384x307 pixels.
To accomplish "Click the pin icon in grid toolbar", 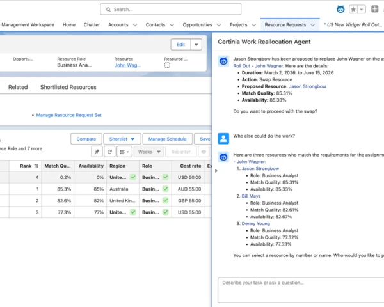I will coord(97,152).
